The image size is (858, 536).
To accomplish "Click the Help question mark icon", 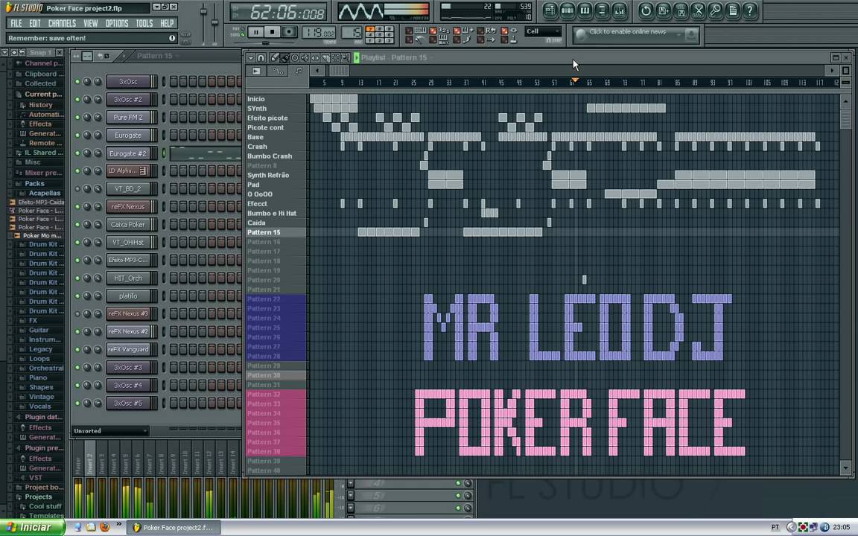I will pyautogui.click(x=750, y=10).
